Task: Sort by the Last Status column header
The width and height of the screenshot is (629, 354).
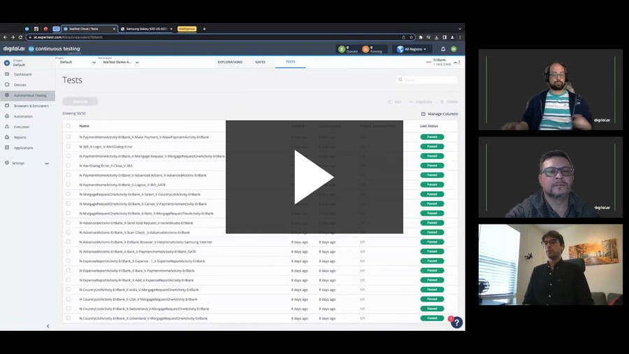Action: [x=429, y=126]
